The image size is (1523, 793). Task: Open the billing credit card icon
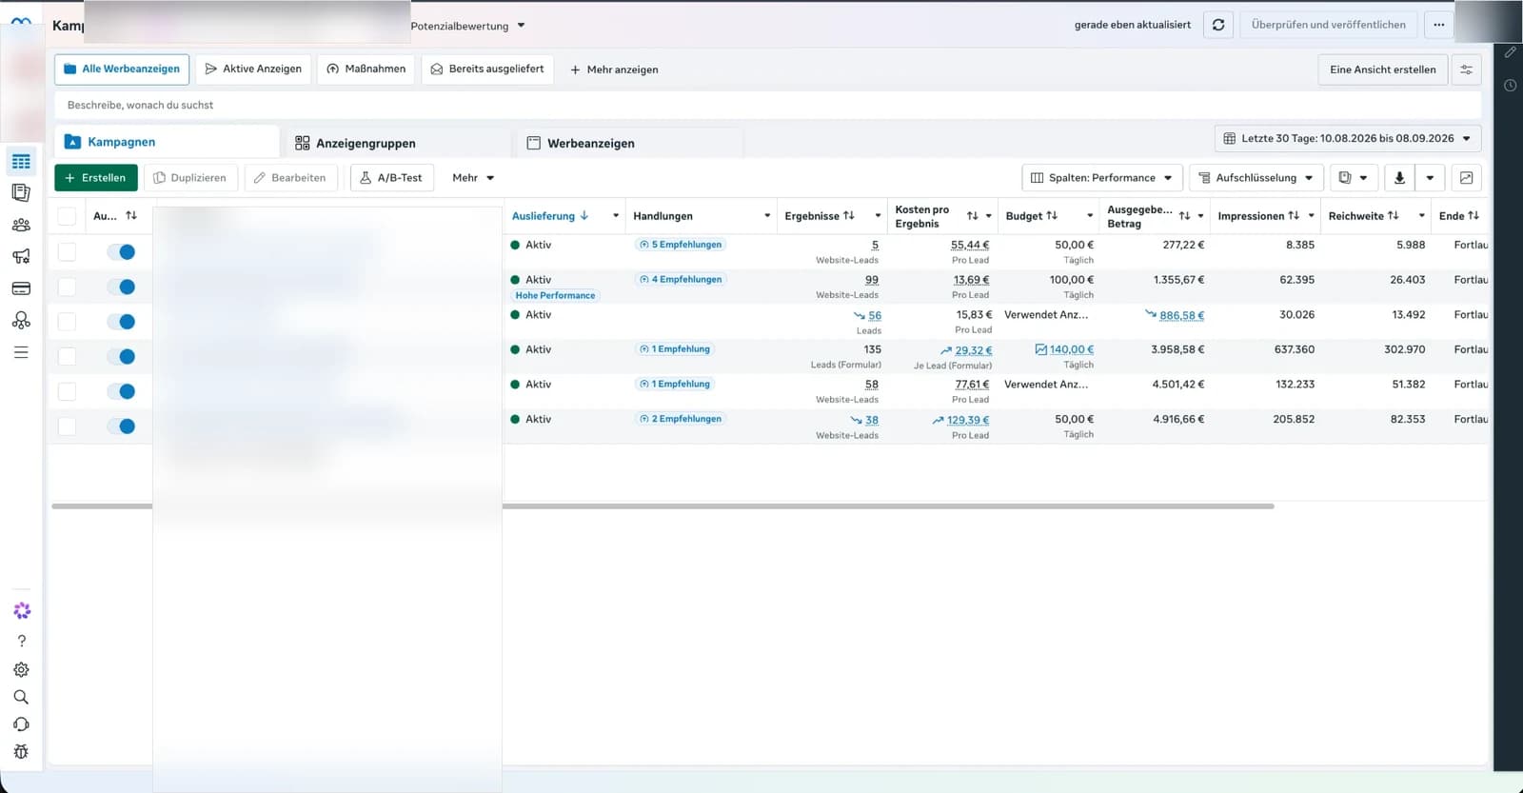[21, 288]
